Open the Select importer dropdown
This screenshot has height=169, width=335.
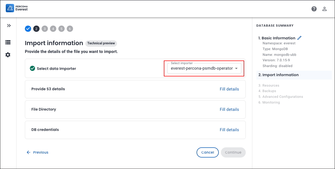pyautogui.click(x=202, y=68)
